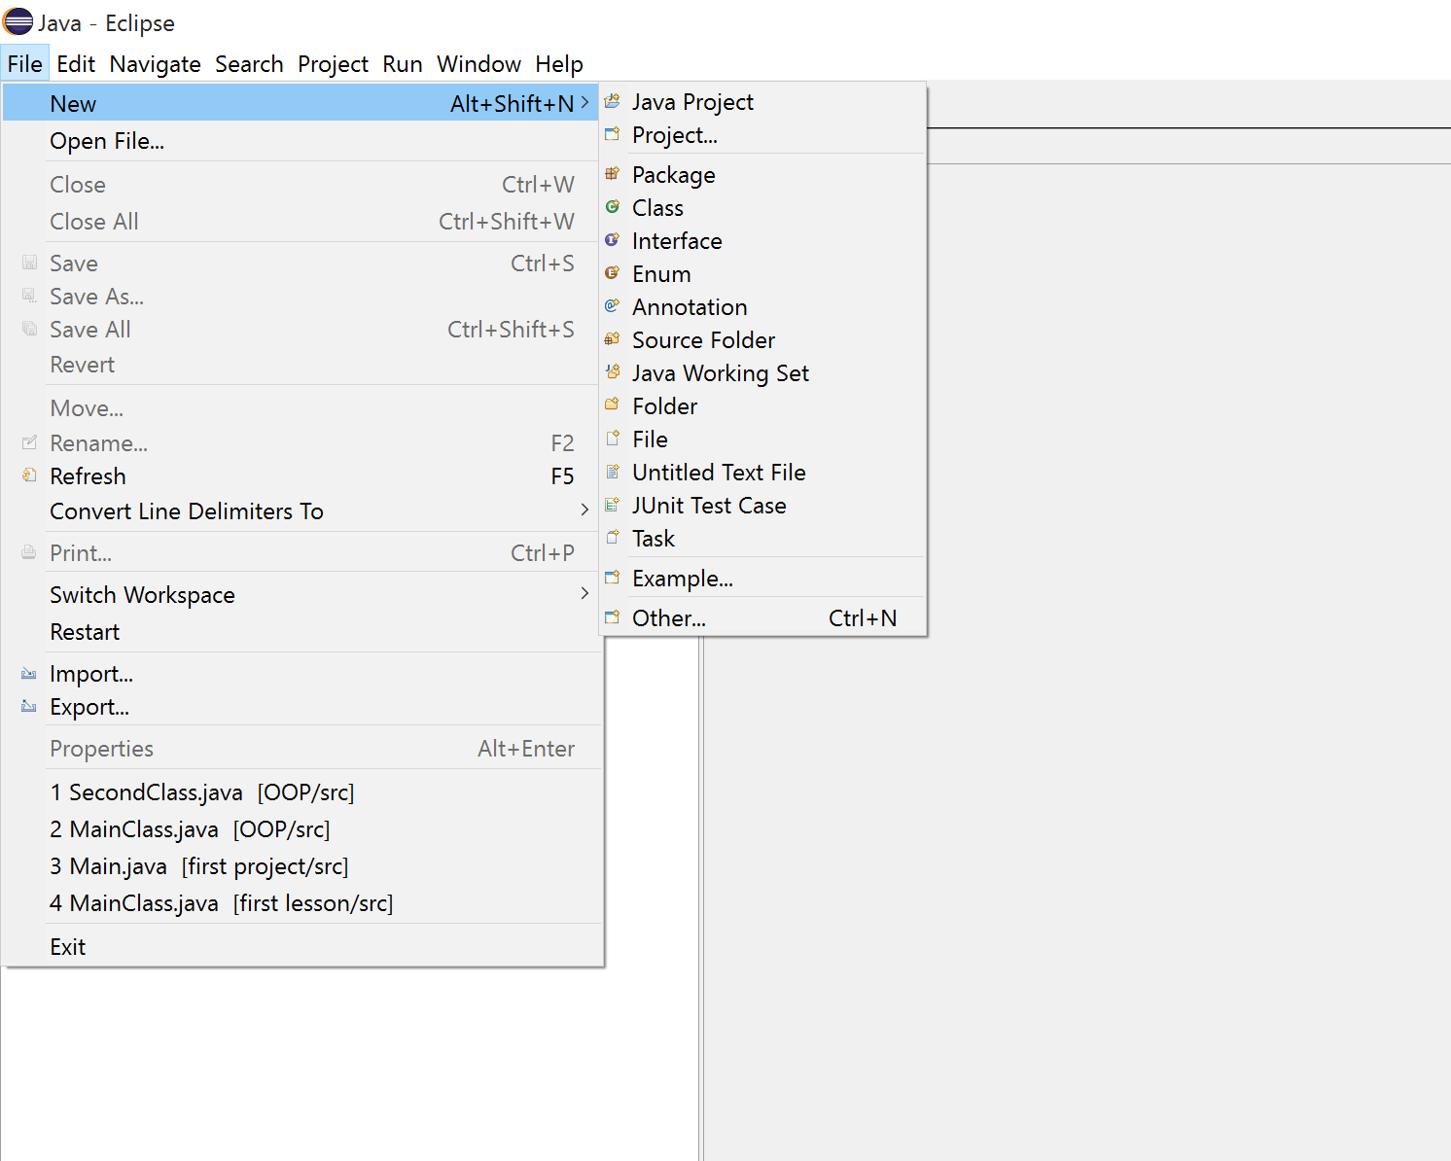Select the Source Folder icon
This screenshot has height=1161, width=1451.
pyautogui.click(x=612, y=339)
